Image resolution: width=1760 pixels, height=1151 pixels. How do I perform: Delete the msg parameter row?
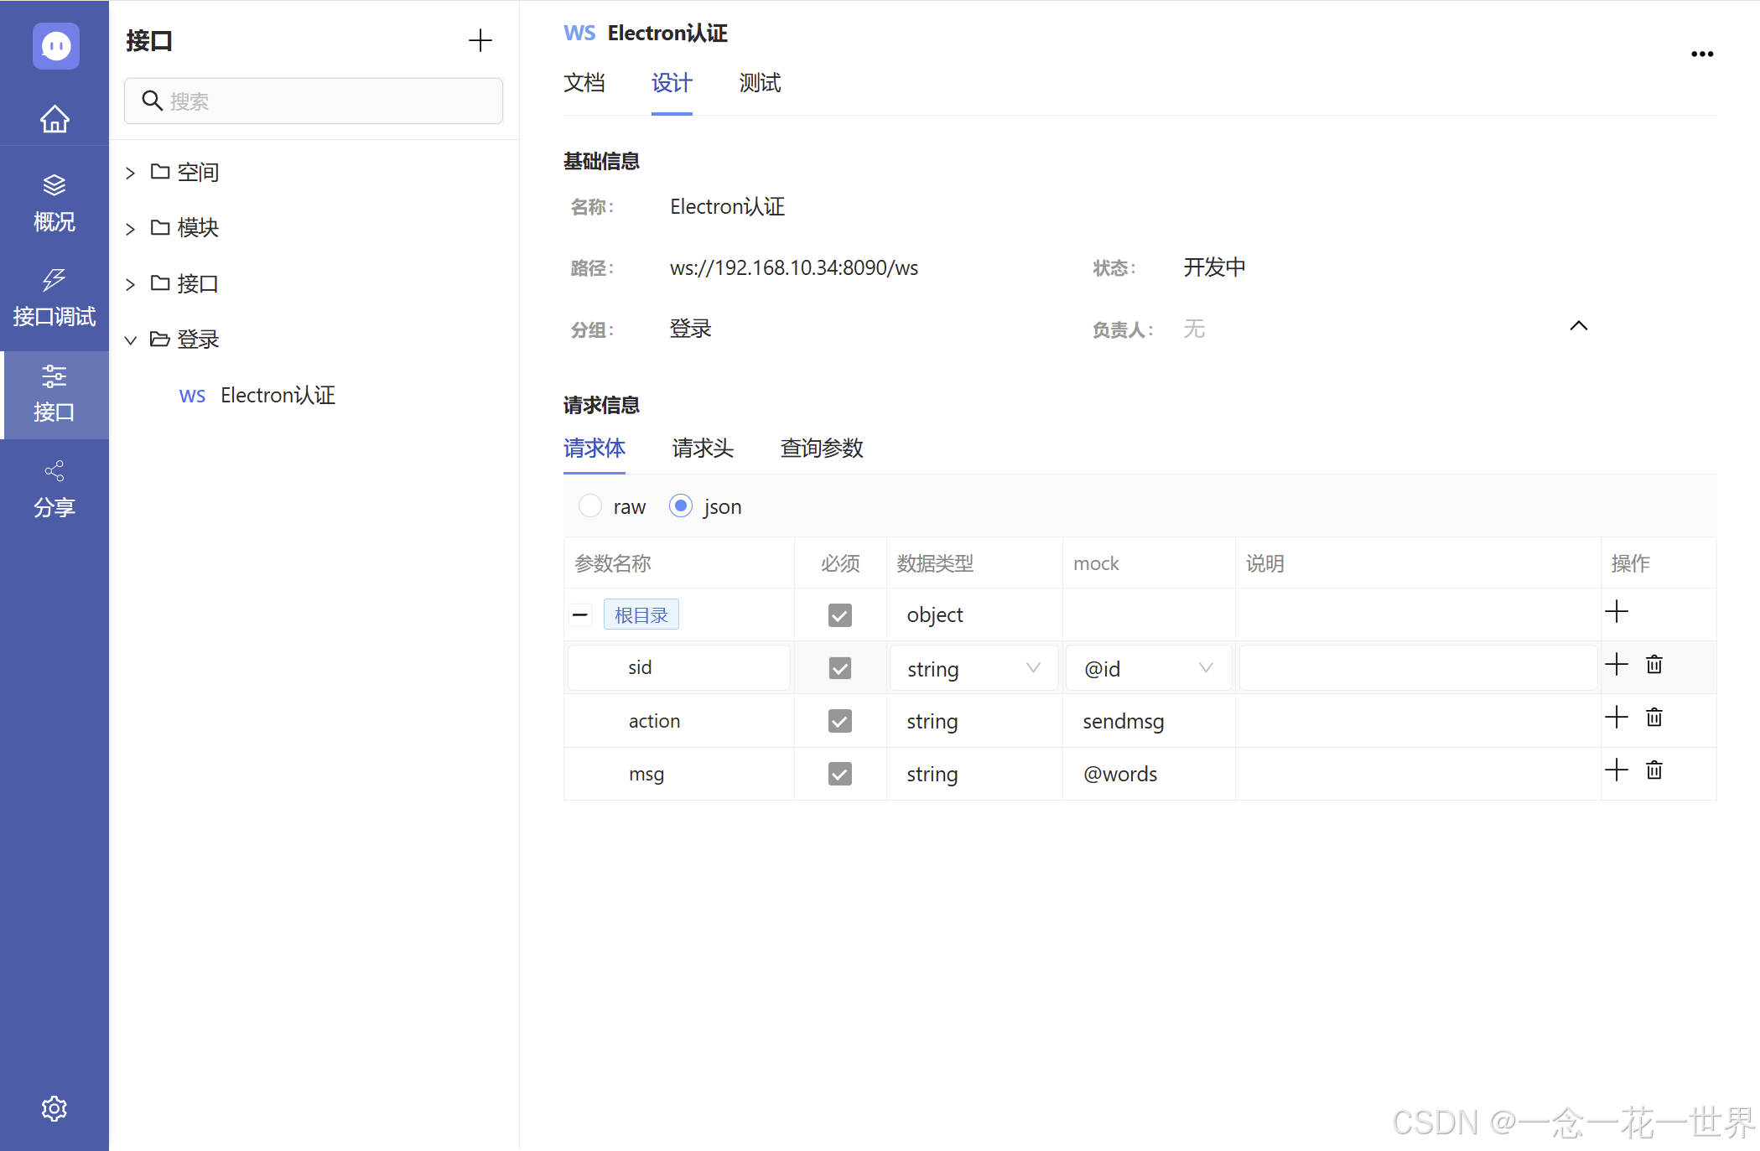click(1654, 770)
